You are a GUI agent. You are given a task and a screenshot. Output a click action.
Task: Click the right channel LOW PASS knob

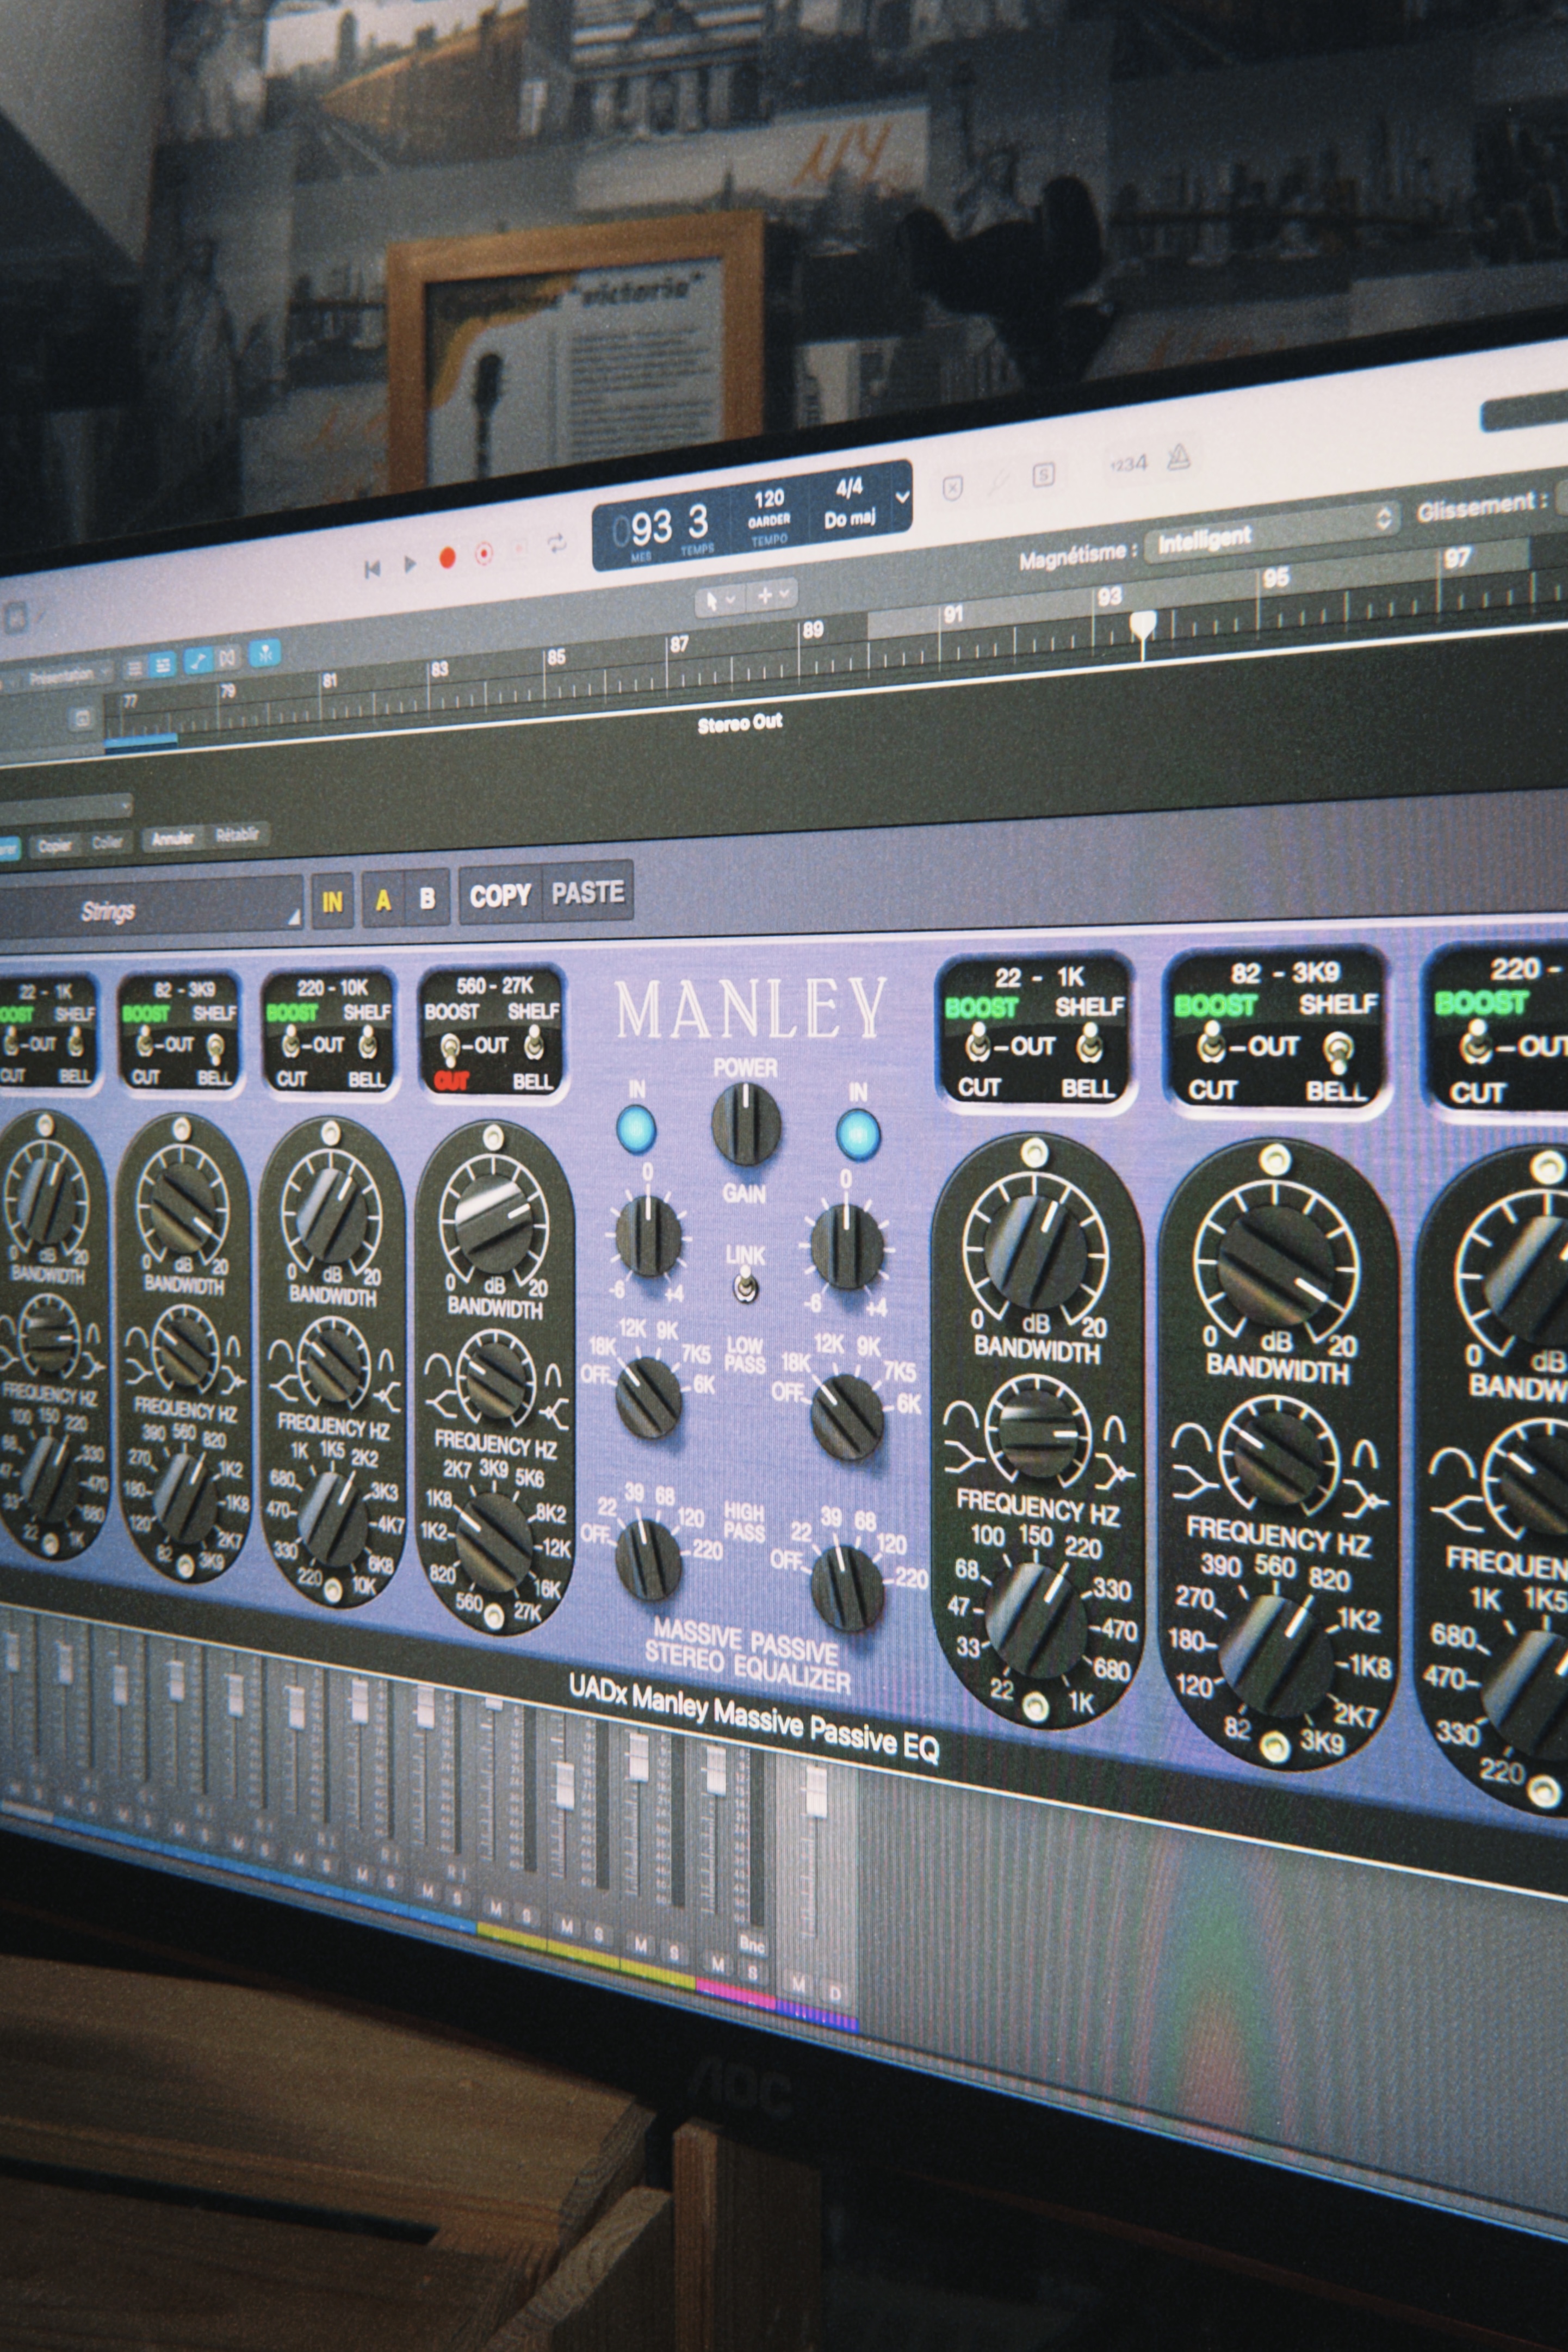click(846, 1415)
